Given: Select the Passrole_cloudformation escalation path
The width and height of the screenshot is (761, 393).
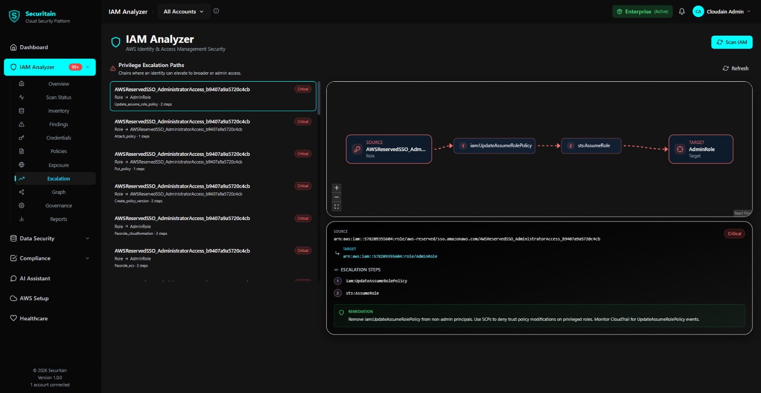Looking at the screenshot, I should [x=213, y=226].
